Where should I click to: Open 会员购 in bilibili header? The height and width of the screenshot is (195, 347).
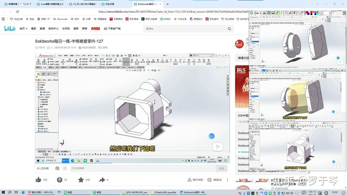pos(66,29)
